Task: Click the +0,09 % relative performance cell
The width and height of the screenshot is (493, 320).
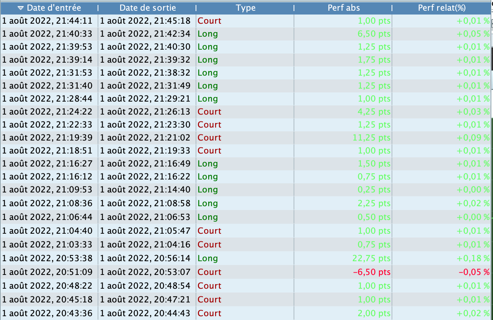Action: point(473,138)
